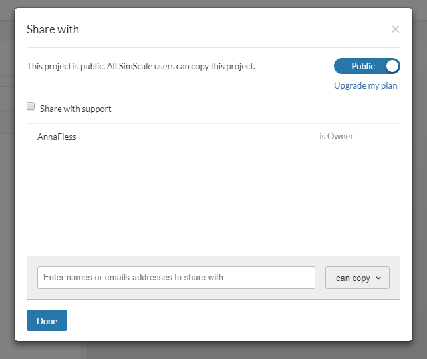
Task: Open the 'can copy' permission dropdown
Action: [x=357, y=278]
